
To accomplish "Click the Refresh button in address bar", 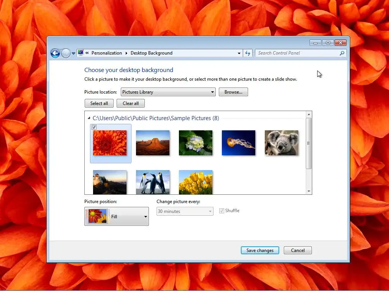I will click(x=248, y=53).
